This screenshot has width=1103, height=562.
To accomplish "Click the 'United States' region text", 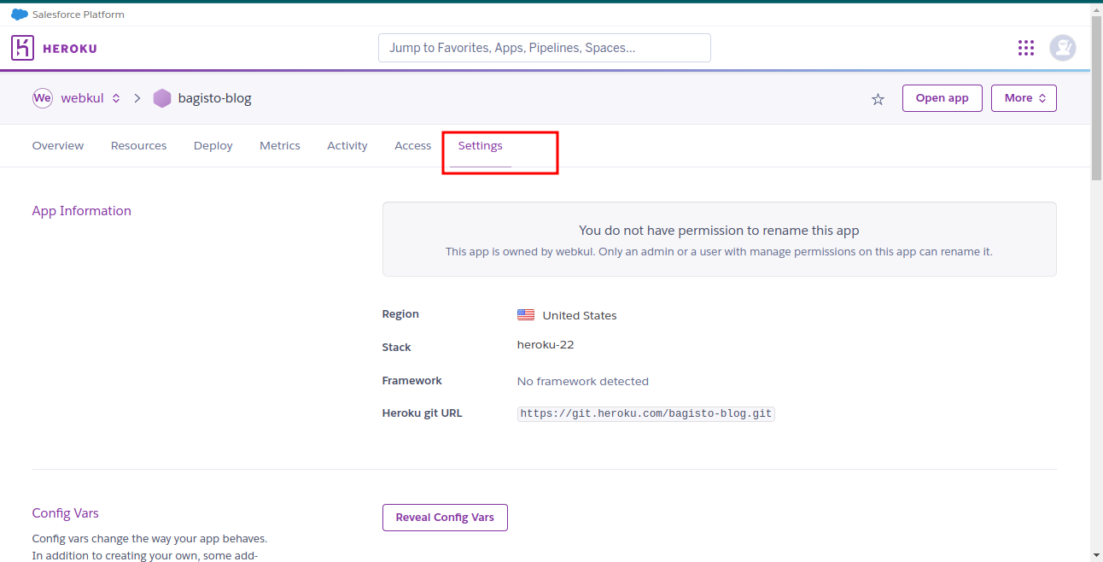I will pyautogui.click(x=580, y=316).
